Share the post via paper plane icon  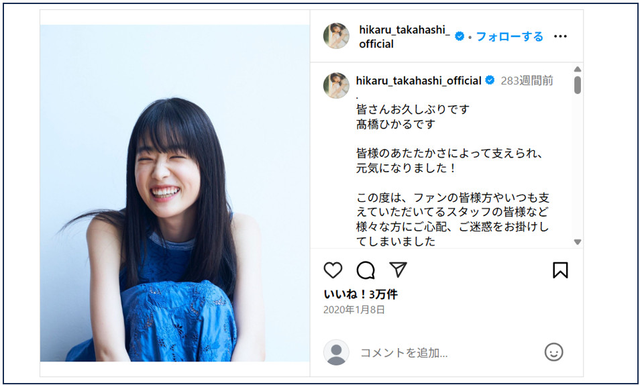[398, 270]
